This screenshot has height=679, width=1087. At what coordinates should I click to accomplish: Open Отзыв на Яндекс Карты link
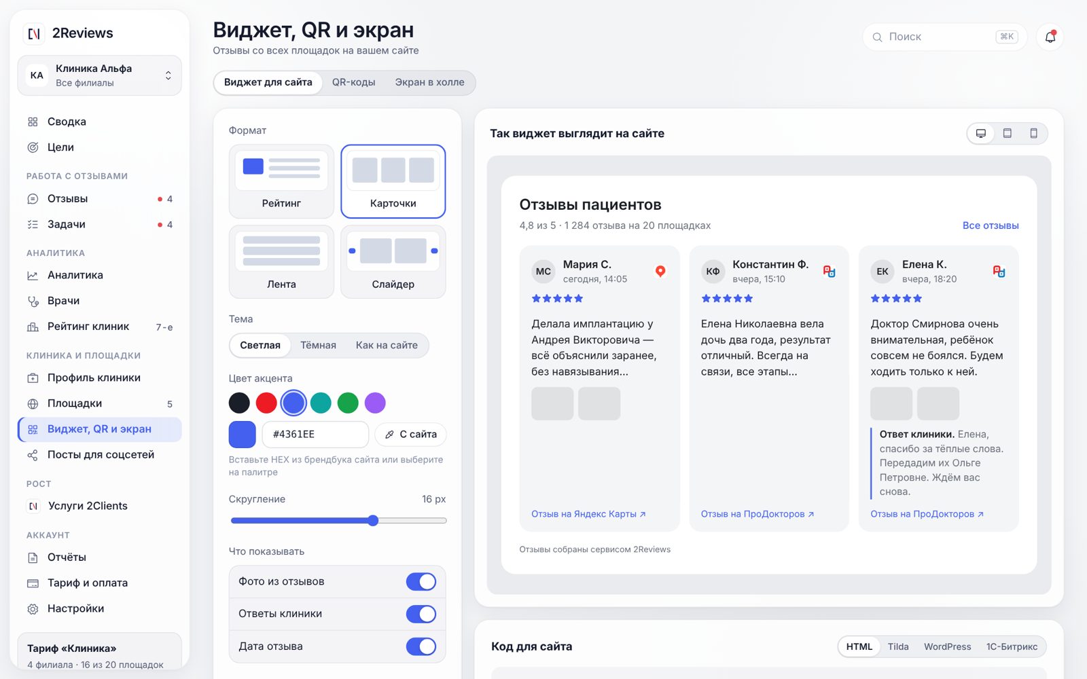tap(588, 514)
